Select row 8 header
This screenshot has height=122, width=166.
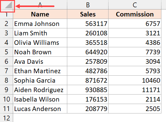[x=6, y=80]
